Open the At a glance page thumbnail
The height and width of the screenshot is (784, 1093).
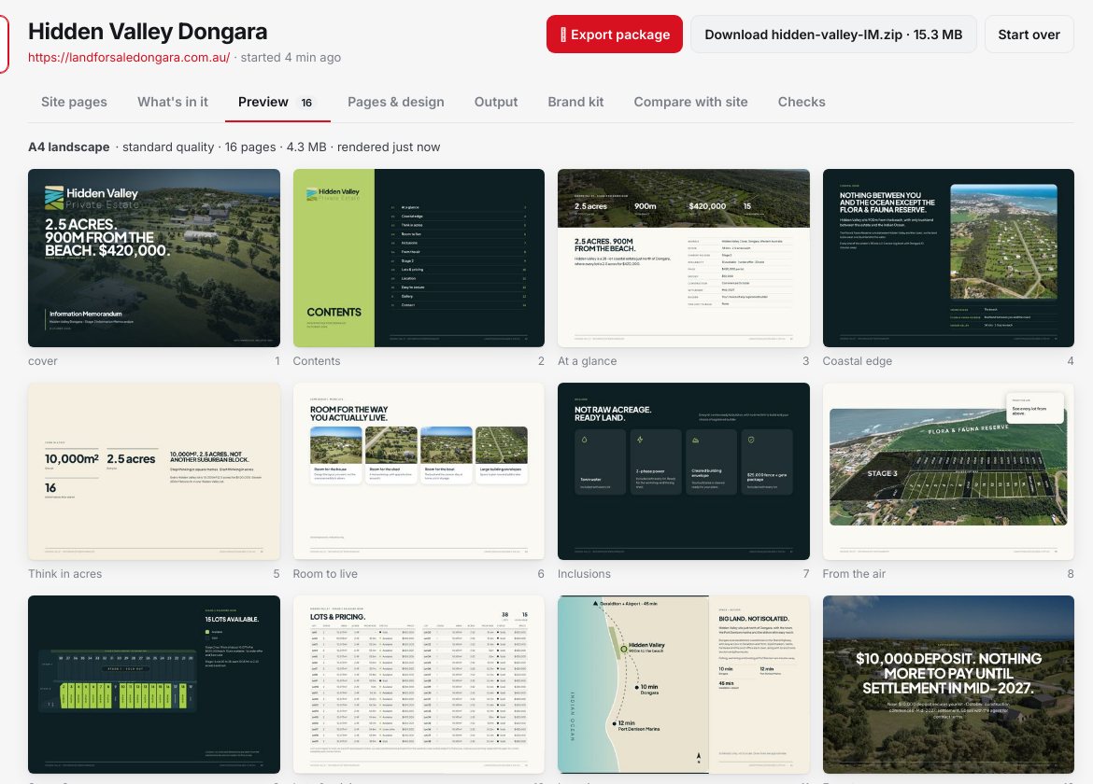click(683, 258)
